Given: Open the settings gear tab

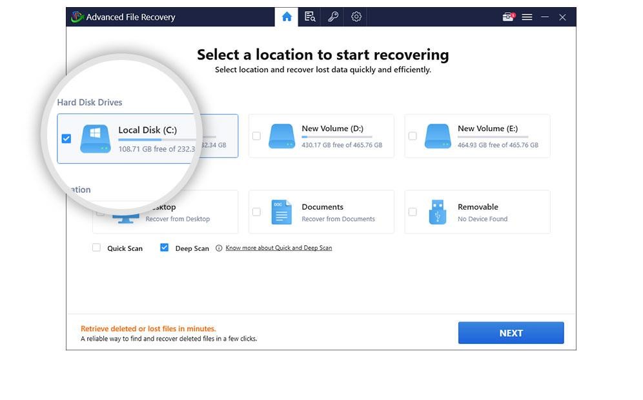Looking at the screenshot, I should pyautogui.click(x=356, y=17).
